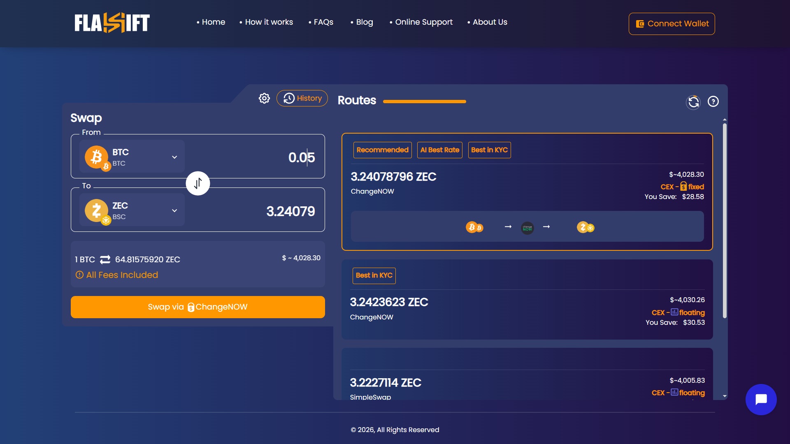
Task: Click the Connect Wallet button
Action: point(671,24)
